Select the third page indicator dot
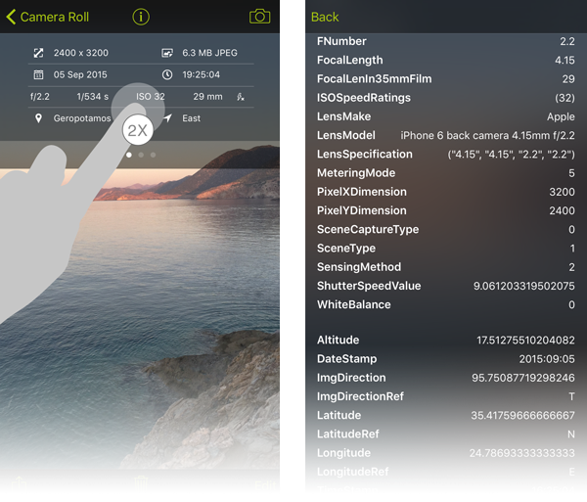This screenshot has width=587, height=502. (x=153, y=155)
